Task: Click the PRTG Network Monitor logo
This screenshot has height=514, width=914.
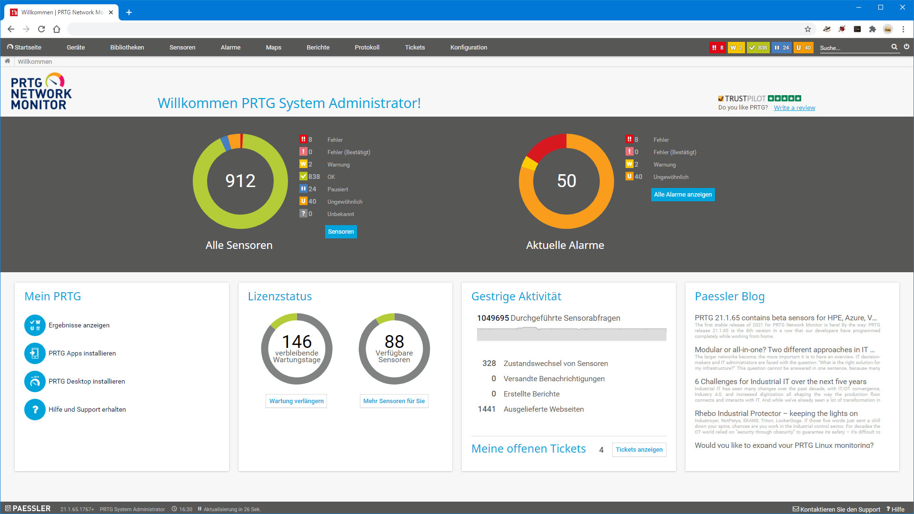Action: point(41,91)
